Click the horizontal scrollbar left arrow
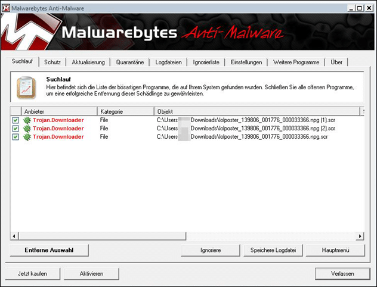The width and height of the screenshot is (377, 287). click(x=14, y=236)
